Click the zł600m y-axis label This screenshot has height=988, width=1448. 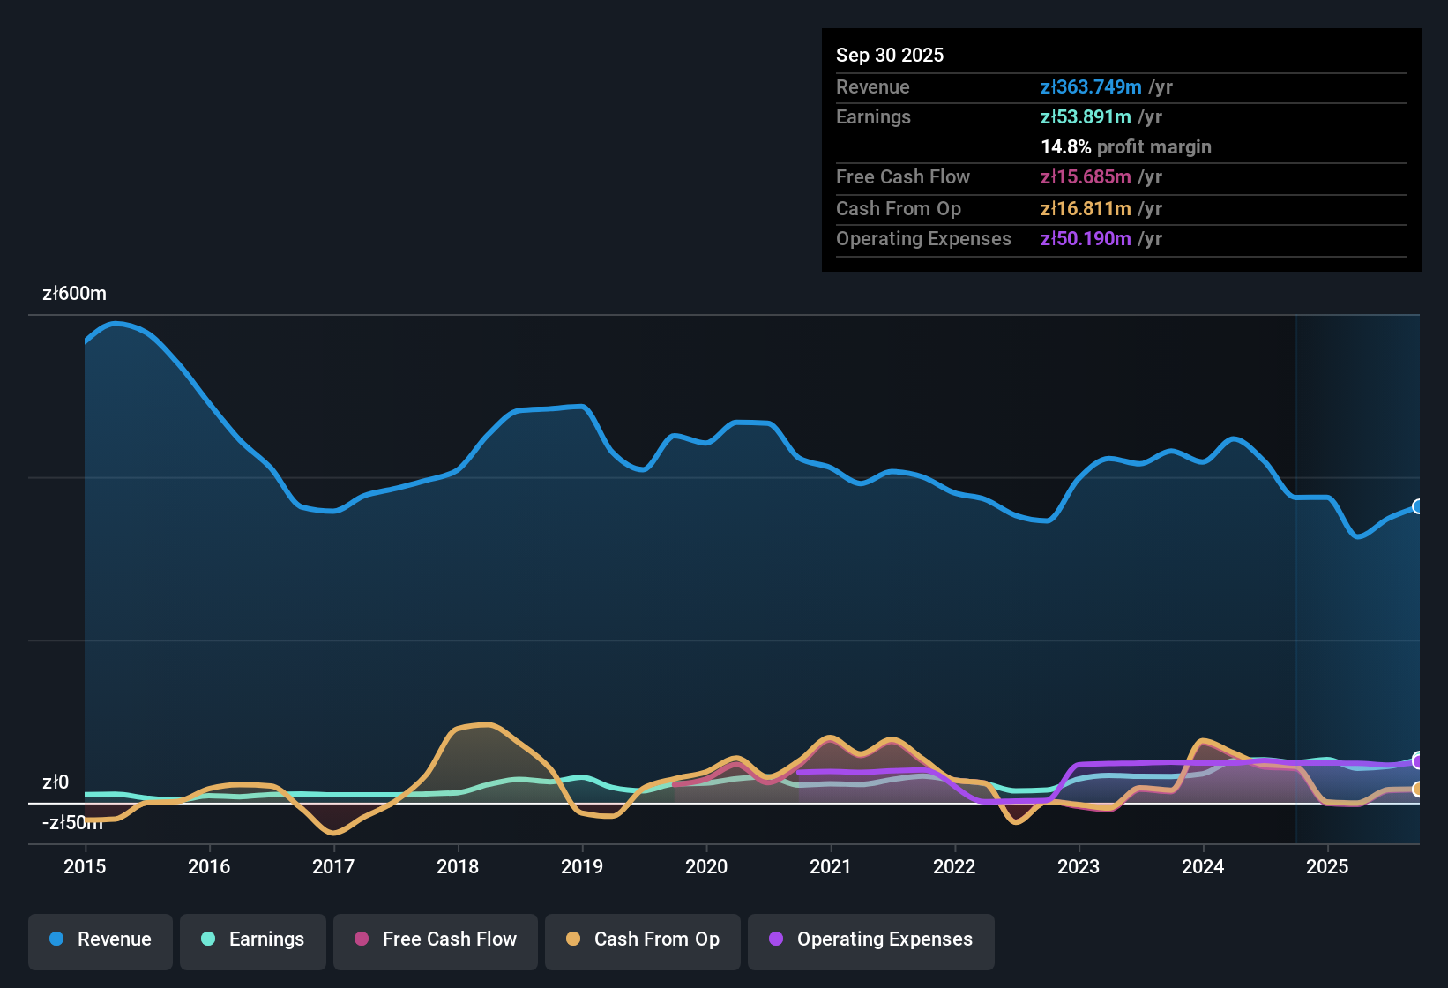74,294
